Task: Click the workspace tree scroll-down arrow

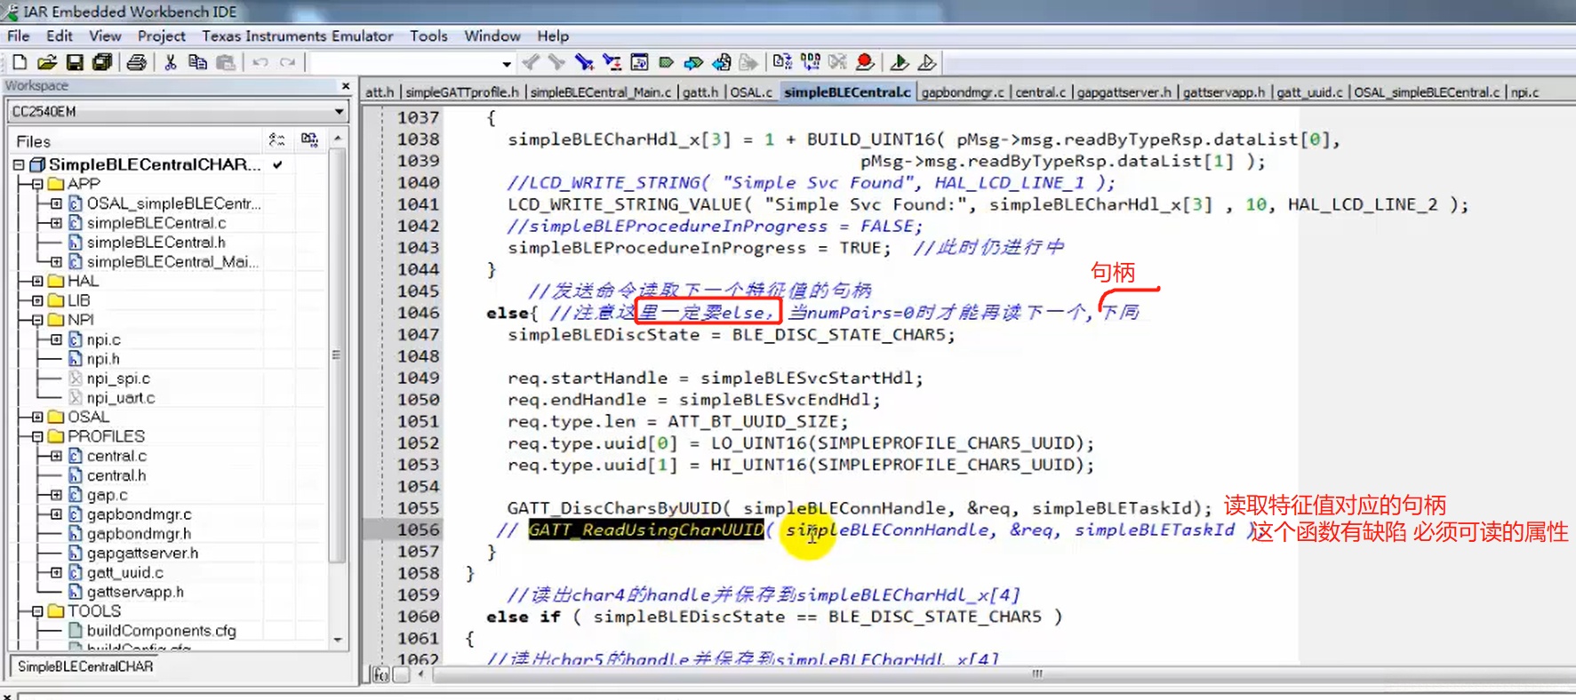Action: (x=338, y=640)
